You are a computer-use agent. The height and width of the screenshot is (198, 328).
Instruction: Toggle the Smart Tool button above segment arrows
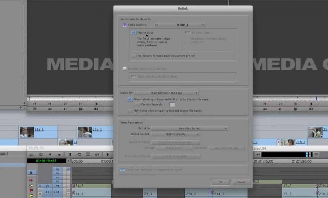pyautogui.click(x=32, y=172)
